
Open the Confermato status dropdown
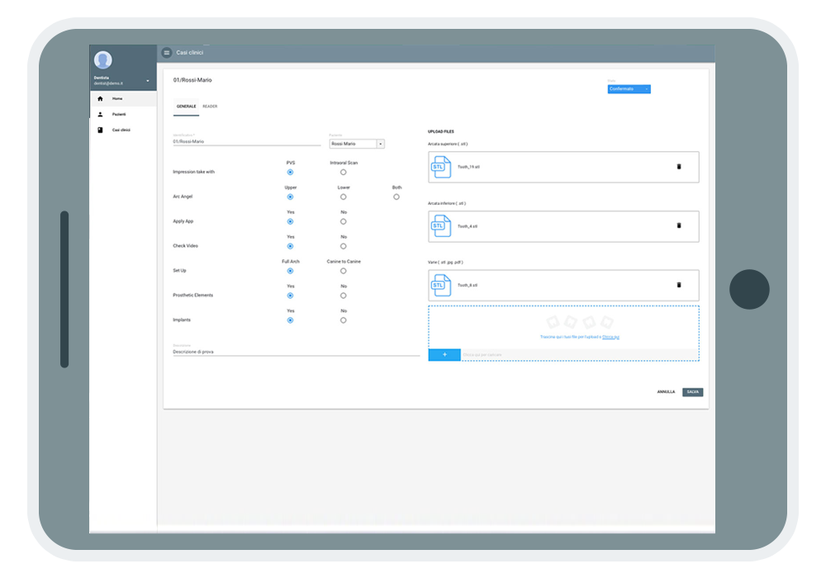coord(629,89)
